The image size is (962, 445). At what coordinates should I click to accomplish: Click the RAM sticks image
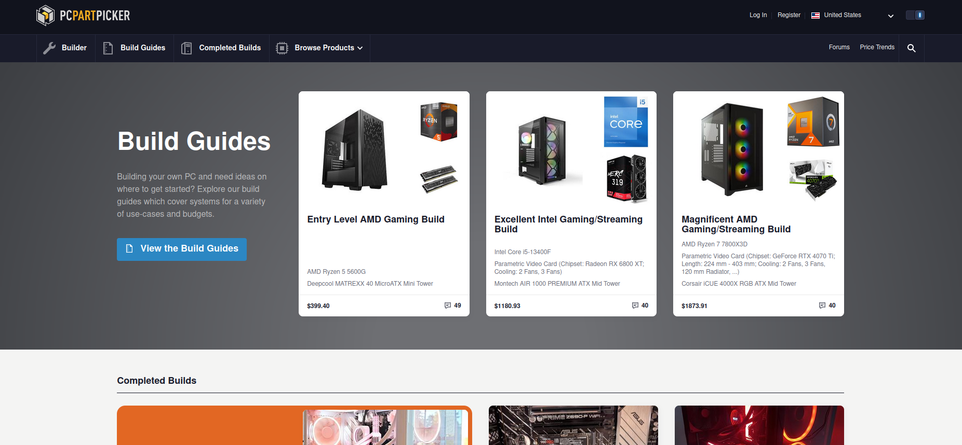tap(439, 179)
